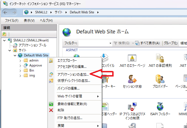Viewport: 187px width, 128px height.
Task: Expand the Approve application node
Action: (x=20, y=65)
